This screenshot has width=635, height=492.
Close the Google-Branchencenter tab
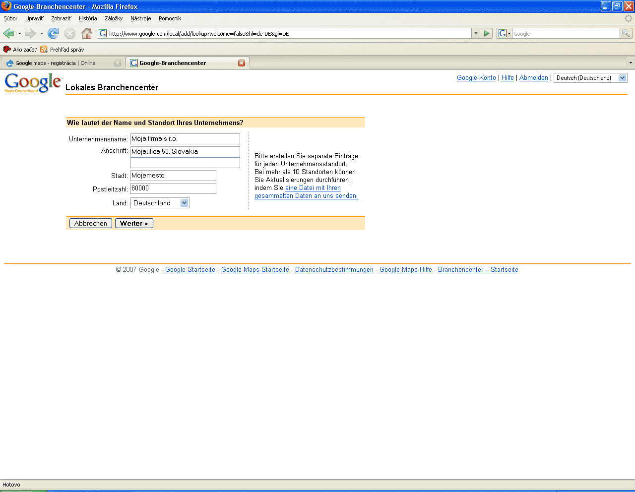click(x=242, y=63)
